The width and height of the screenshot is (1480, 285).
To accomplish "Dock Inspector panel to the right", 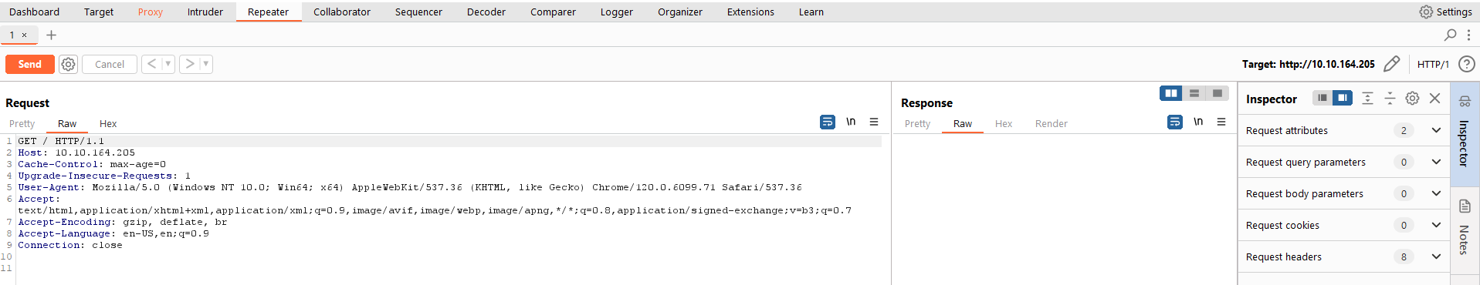I will (x=1343, y=98).
